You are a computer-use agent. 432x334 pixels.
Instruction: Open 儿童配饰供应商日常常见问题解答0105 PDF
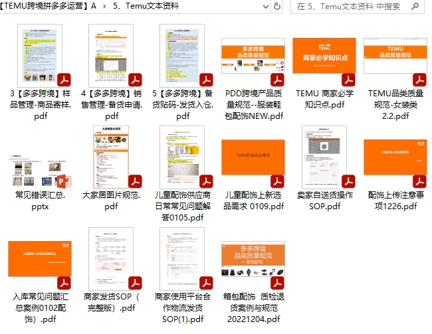pyautogui.click(x=182, y=158)
